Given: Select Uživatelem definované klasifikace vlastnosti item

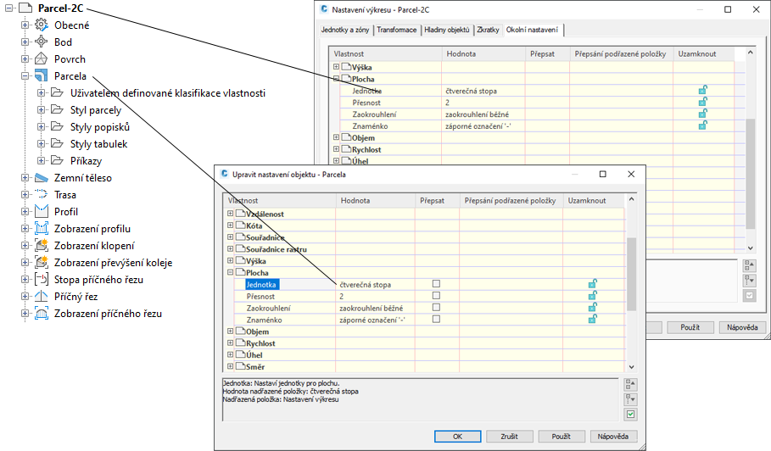Looking at the screenshot, I should [x=168, y=93].
